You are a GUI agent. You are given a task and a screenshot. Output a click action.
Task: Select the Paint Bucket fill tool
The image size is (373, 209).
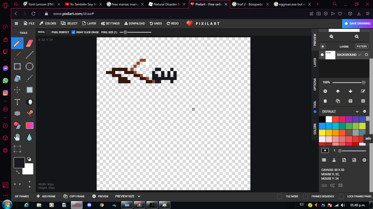pyautogui.click(x=17, y=78)
